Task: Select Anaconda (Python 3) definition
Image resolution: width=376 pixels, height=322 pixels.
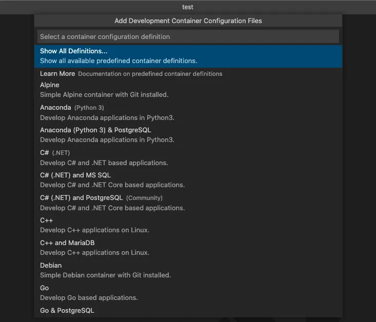Action: (x=56, y=108)
